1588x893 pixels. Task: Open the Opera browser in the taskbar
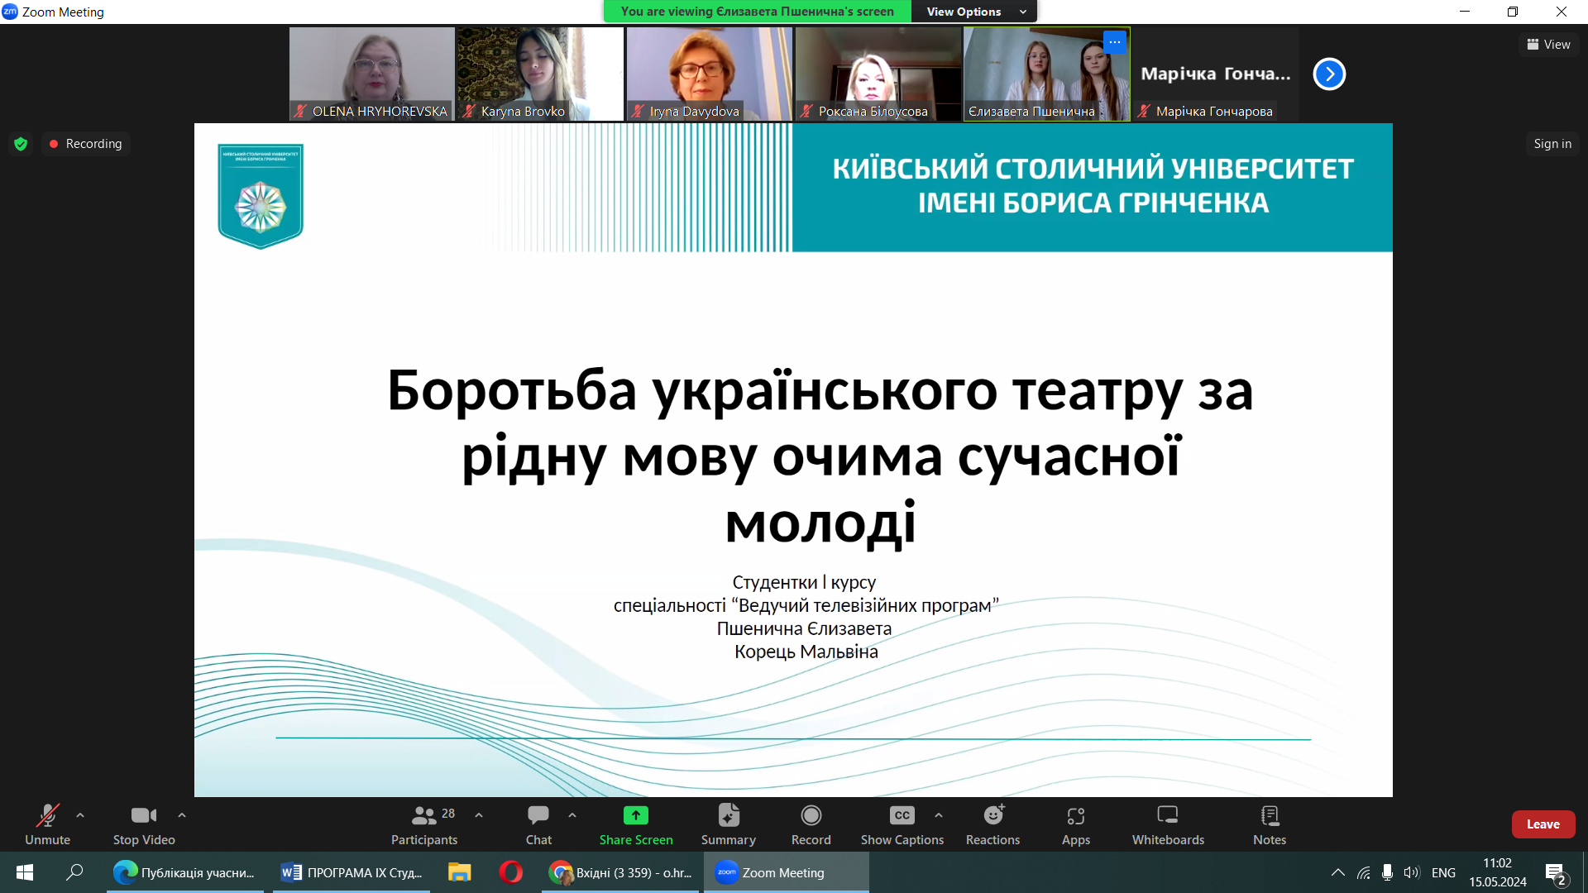pyautogui.click(x=510, y=872)
